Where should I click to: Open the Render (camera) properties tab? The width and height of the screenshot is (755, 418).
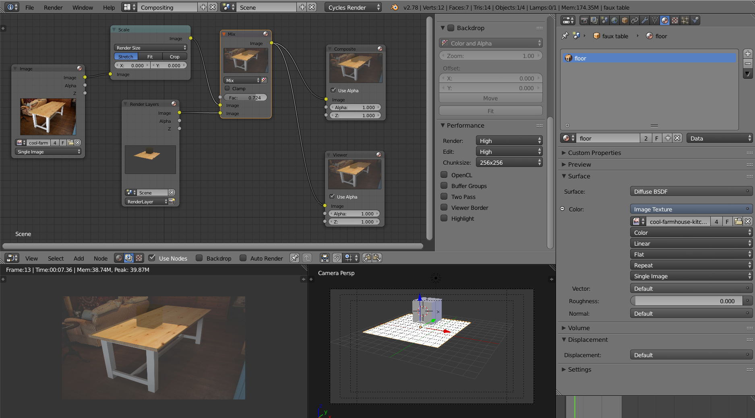(584, 20)
